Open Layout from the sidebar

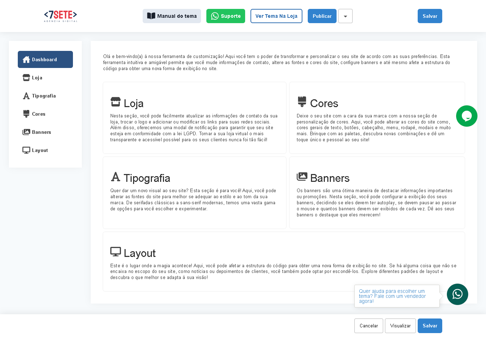[x=39, y=150]
